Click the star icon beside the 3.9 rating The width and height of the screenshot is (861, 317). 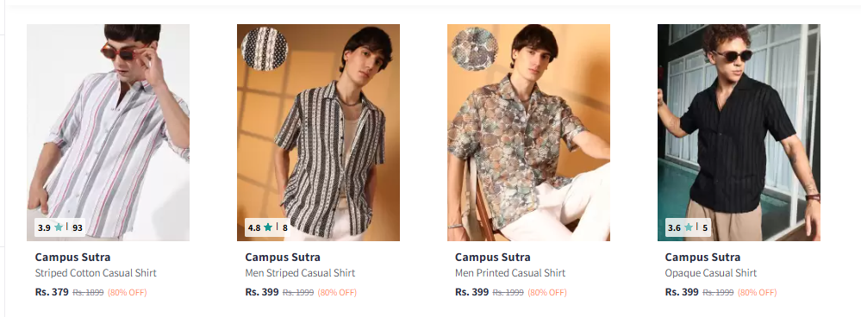click(x=59, y=227)
